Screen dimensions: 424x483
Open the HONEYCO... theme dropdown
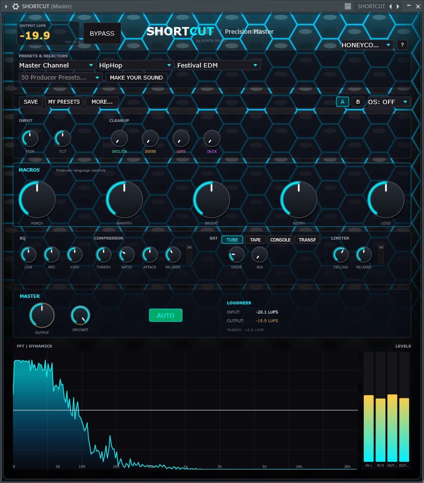367,45
